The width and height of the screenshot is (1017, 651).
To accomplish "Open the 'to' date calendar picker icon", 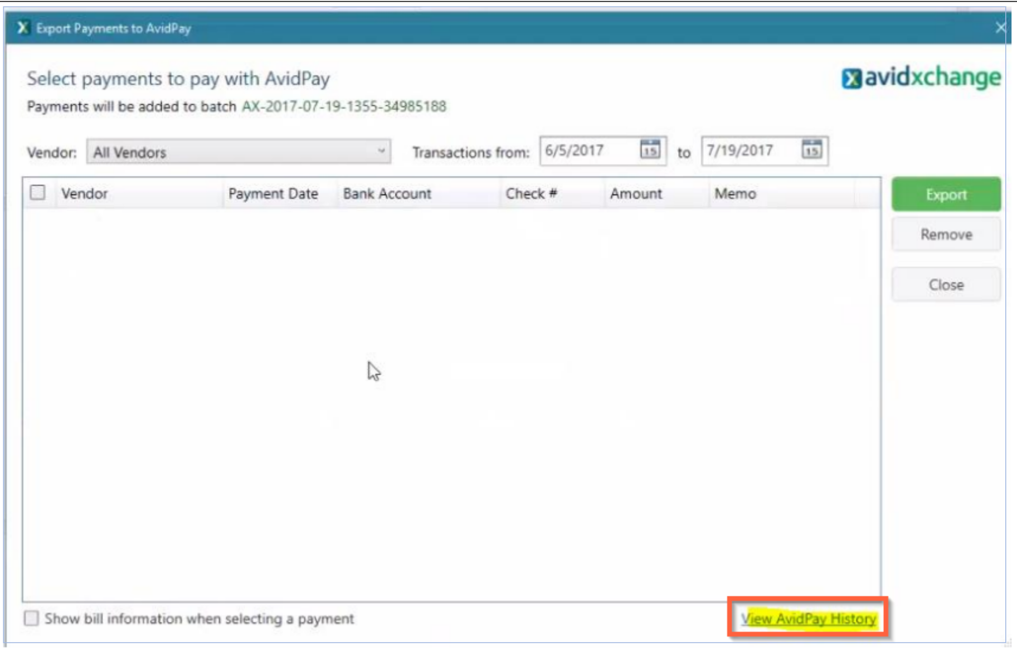I will coord(811,149).
